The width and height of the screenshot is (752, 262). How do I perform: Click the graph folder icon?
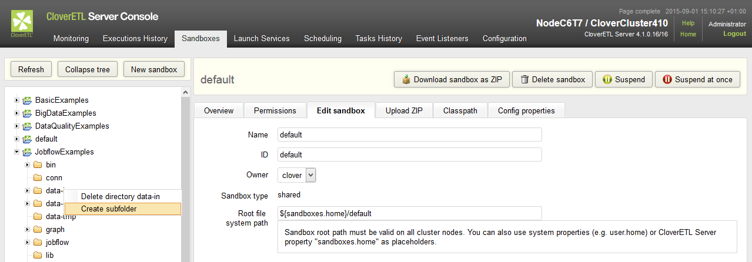click(38, 230)
